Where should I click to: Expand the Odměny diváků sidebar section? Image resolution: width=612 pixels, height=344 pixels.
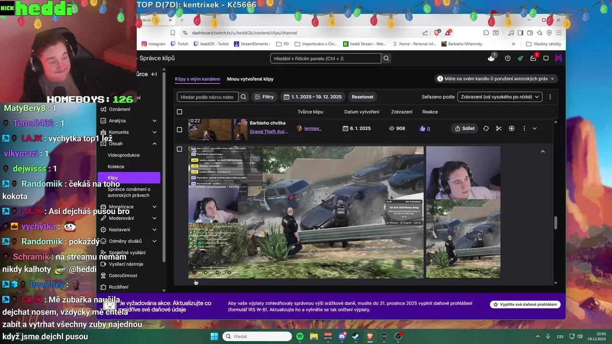154,241
